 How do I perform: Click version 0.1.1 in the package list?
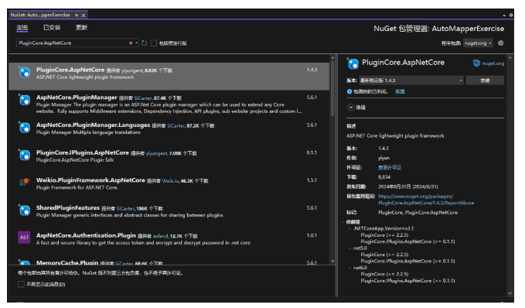(312, 152)
